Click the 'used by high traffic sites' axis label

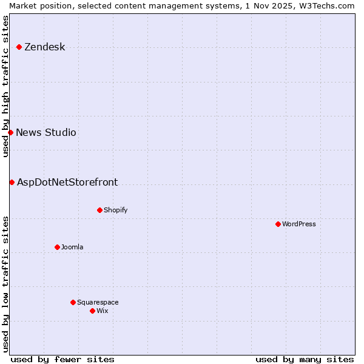pyautogui.click(x=5, y=86)
